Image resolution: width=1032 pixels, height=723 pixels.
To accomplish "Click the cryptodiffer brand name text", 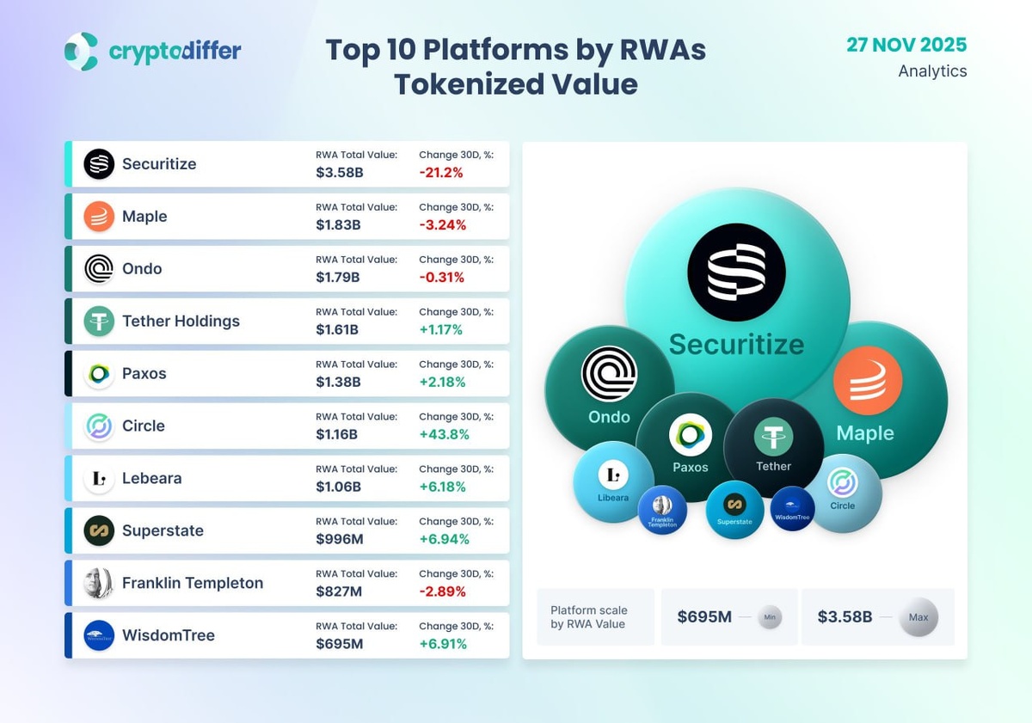I will (175, 51).
